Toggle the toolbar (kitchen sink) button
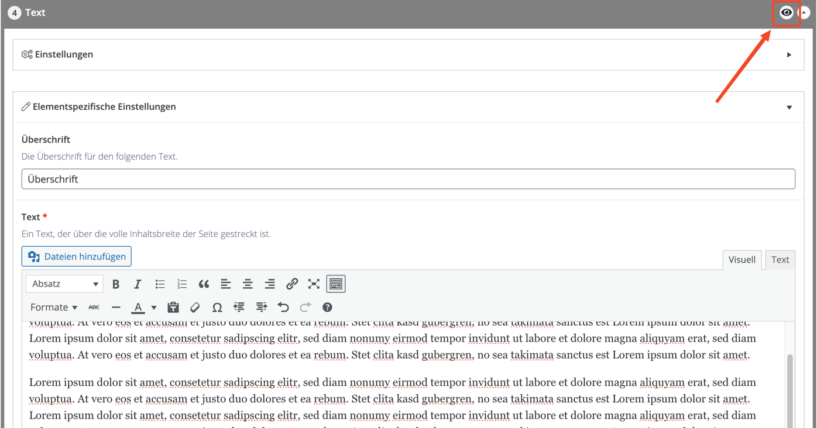This screenshot has height=428, width=817. click(x=336, y=284)
